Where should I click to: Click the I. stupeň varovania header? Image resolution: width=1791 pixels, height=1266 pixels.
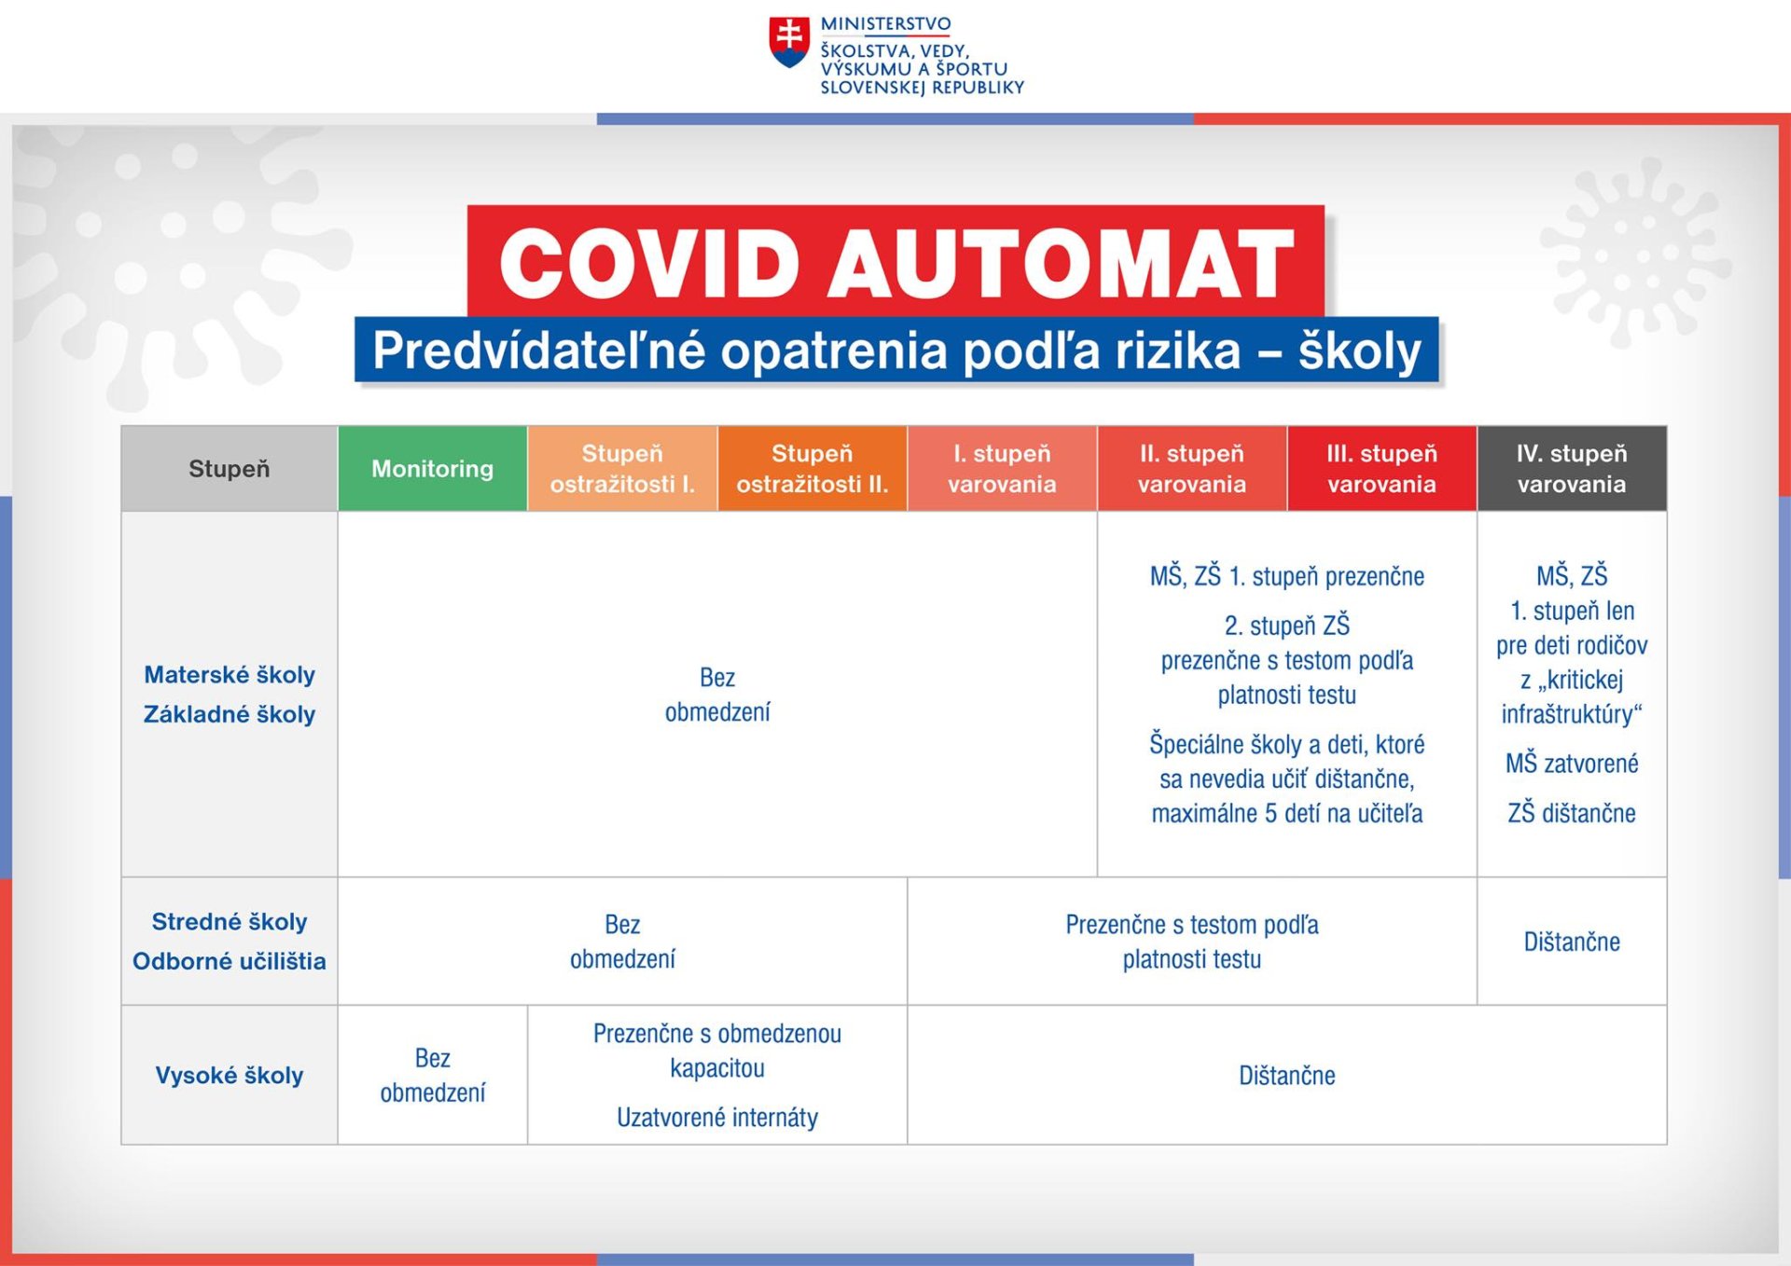click(x=1002, y=468)
